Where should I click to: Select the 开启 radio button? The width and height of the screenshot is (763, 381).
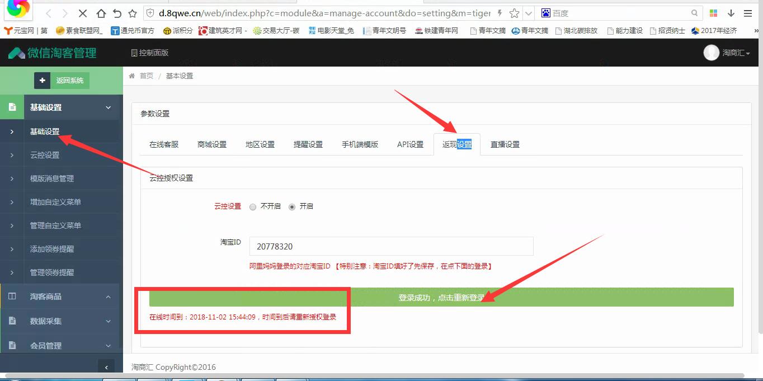tap(291, 206)
